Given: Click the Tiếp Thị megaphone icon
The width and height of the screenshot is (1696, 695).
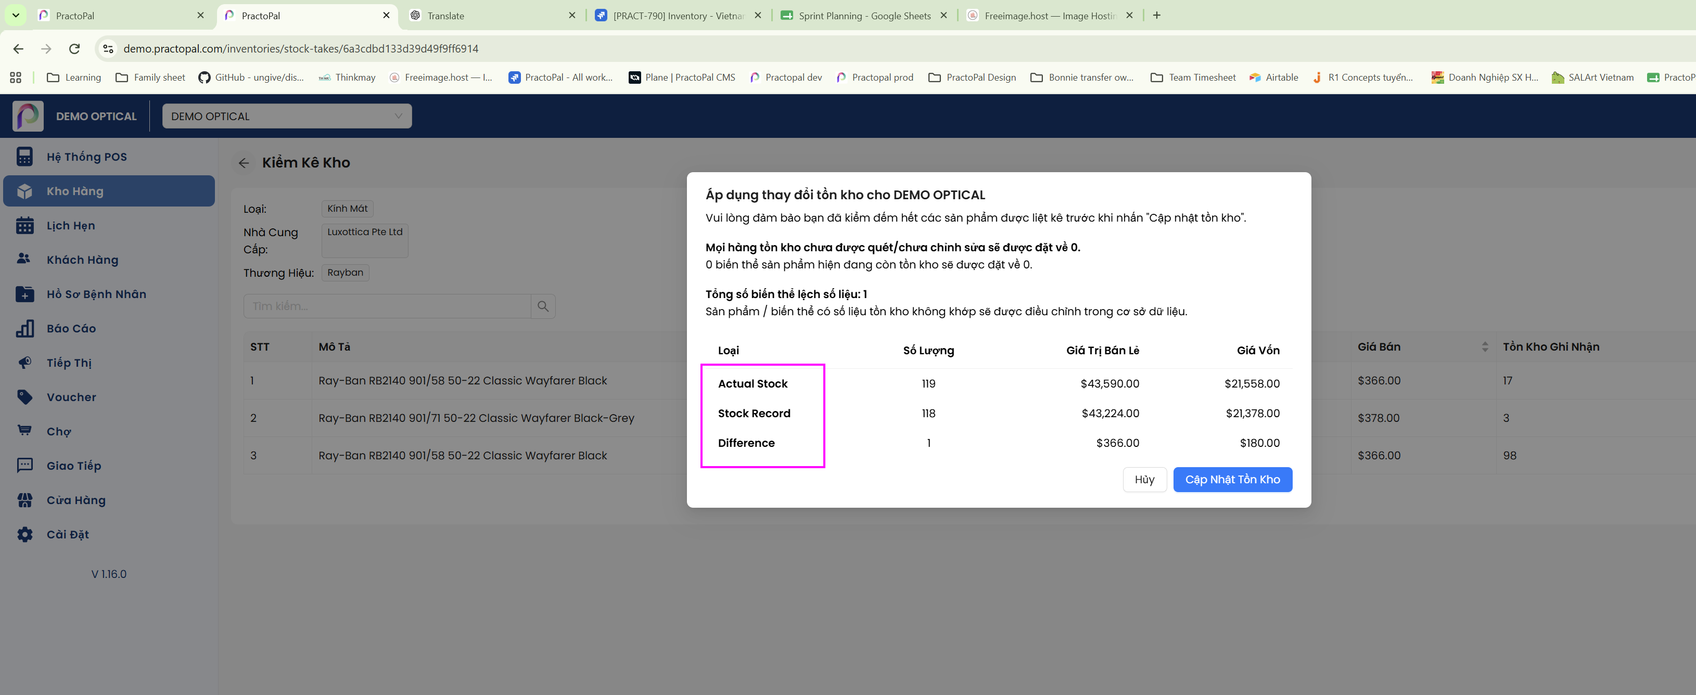Looking at the screenshot, I should (x=24, y=363).
